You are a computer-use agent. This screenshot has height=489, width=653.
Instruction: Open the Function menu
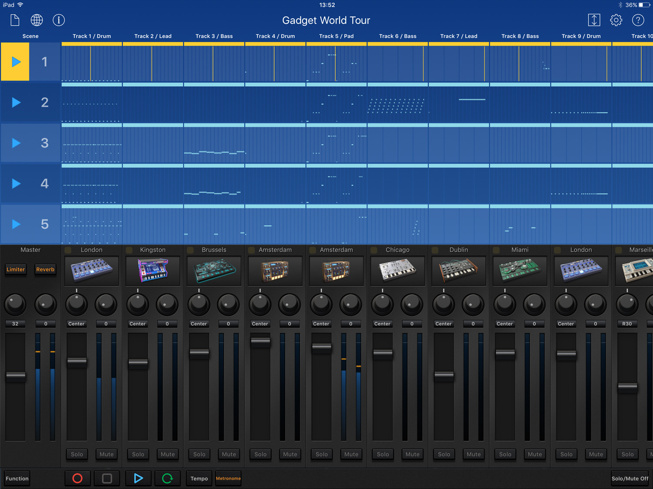[17, 478]
